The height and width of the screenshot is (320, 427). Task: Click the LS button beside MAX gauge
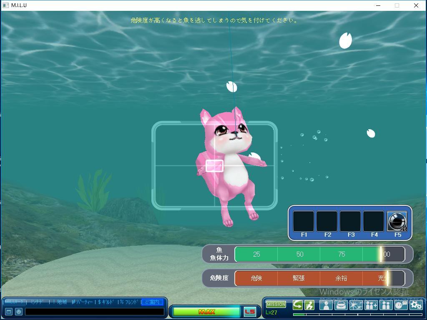coord(250,312)
